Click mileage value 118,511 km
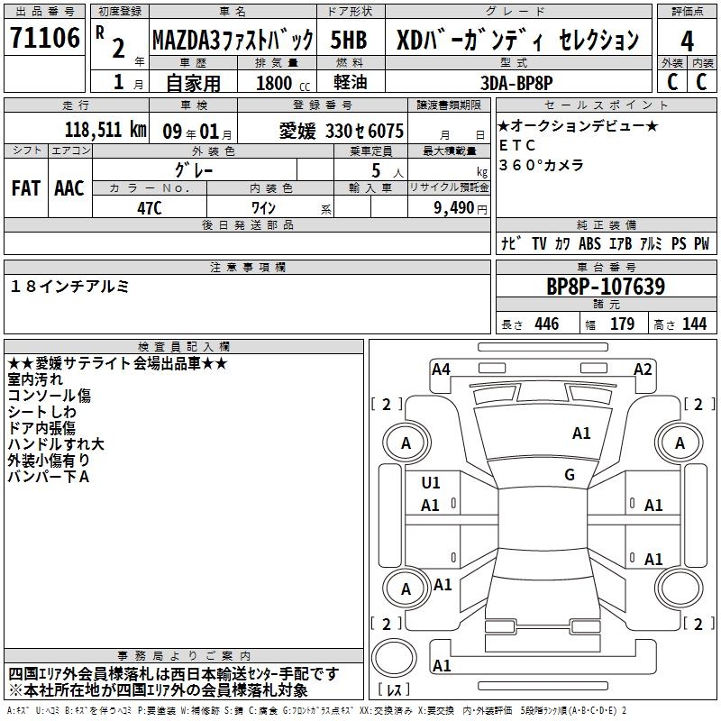The width and height of the screenshot is (721, 721). 105,130
